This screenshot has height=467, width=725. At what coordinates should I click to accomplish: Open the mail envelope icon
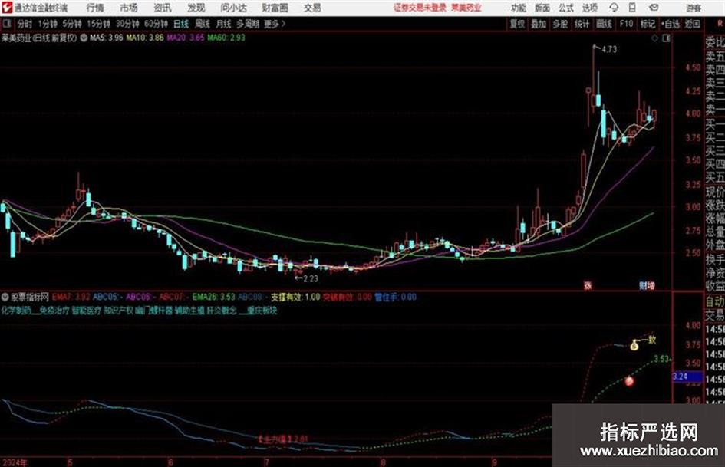(654, 8)
